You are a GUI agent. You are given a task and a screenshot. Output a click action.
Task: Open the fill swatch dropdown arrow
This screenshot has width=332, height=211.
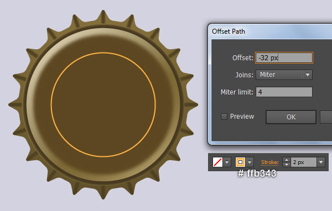point(227,162)
